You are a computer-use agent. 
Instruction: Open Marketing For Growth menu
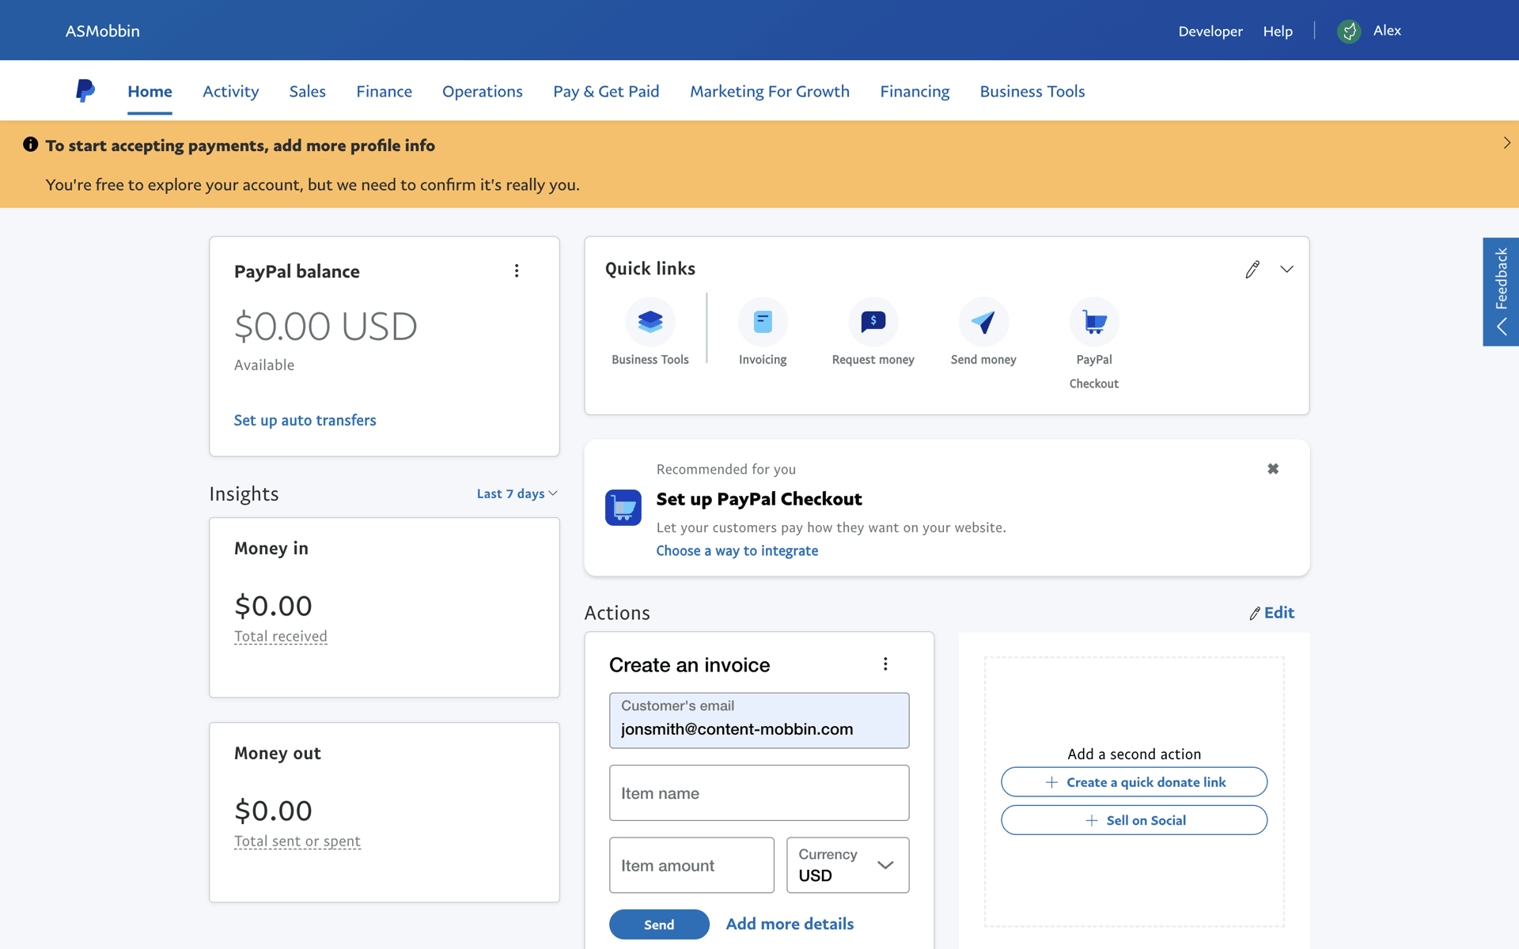[x=769, y=92]
